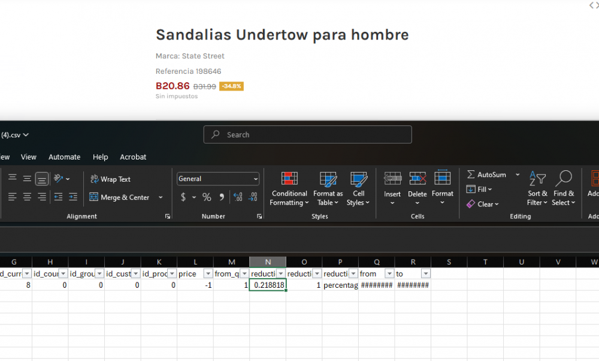Viewport: 599px width, 361px height.
Task: Center text horizontally
Action: (27, 197)
